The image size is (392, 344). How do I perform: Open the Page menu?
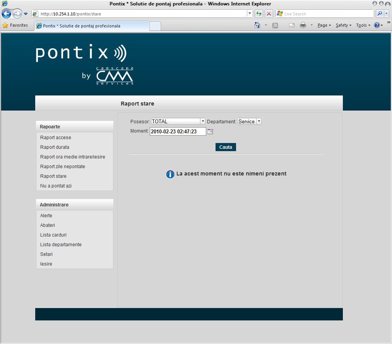pyautogui.click(x=324, y=25)
